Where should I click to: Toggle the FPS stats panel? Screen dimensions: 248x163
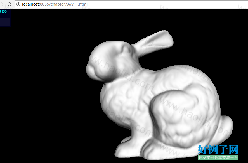5,18
